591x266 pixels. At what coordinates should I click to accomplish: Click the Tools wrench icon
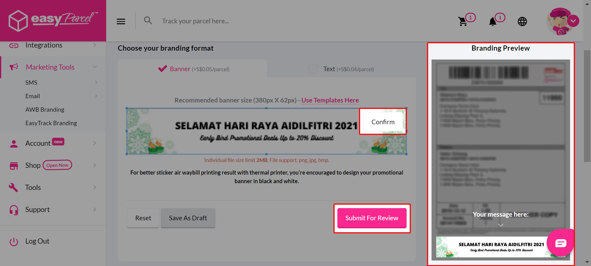[14, 187]
